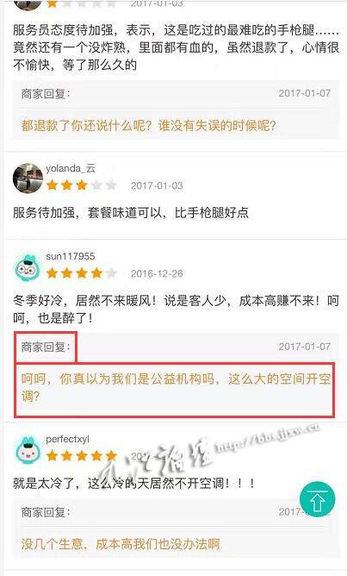
Task: Open yolanda_云's profile photo avatar
Action: (28, 178)
